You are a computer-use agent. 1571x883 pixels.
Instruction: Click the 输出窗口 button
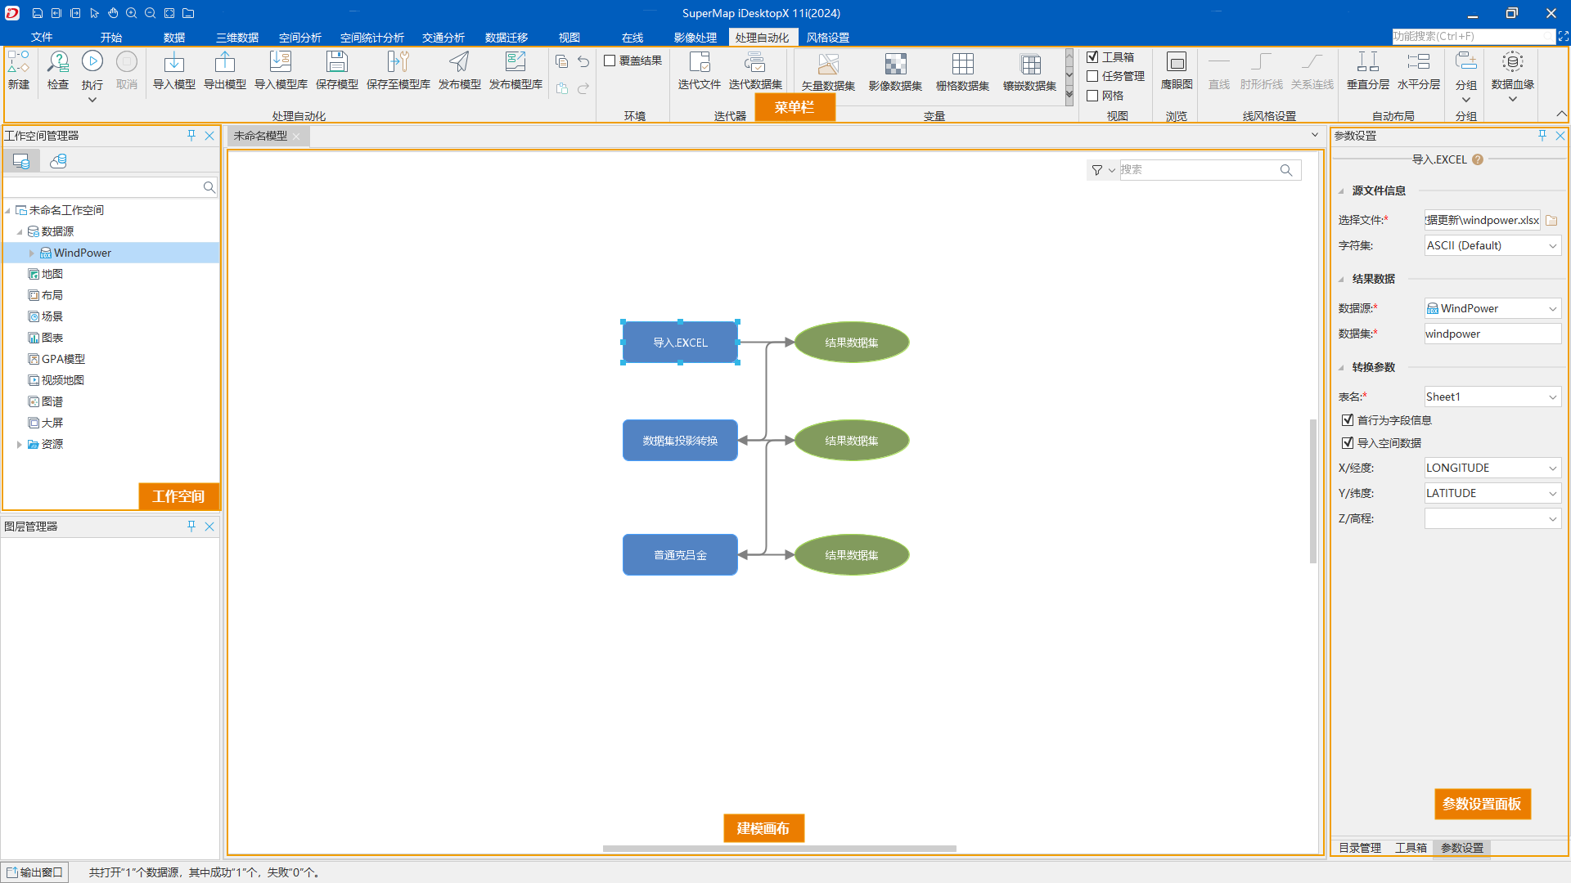coord(35,872)
